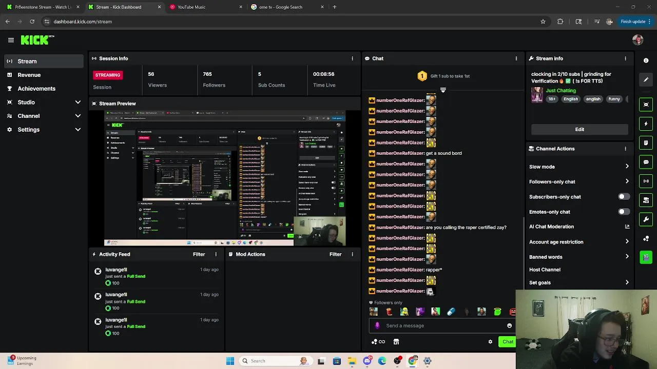
Task: Switch to PrBeenstone Stream browser tab
Action: pos(43,7)
